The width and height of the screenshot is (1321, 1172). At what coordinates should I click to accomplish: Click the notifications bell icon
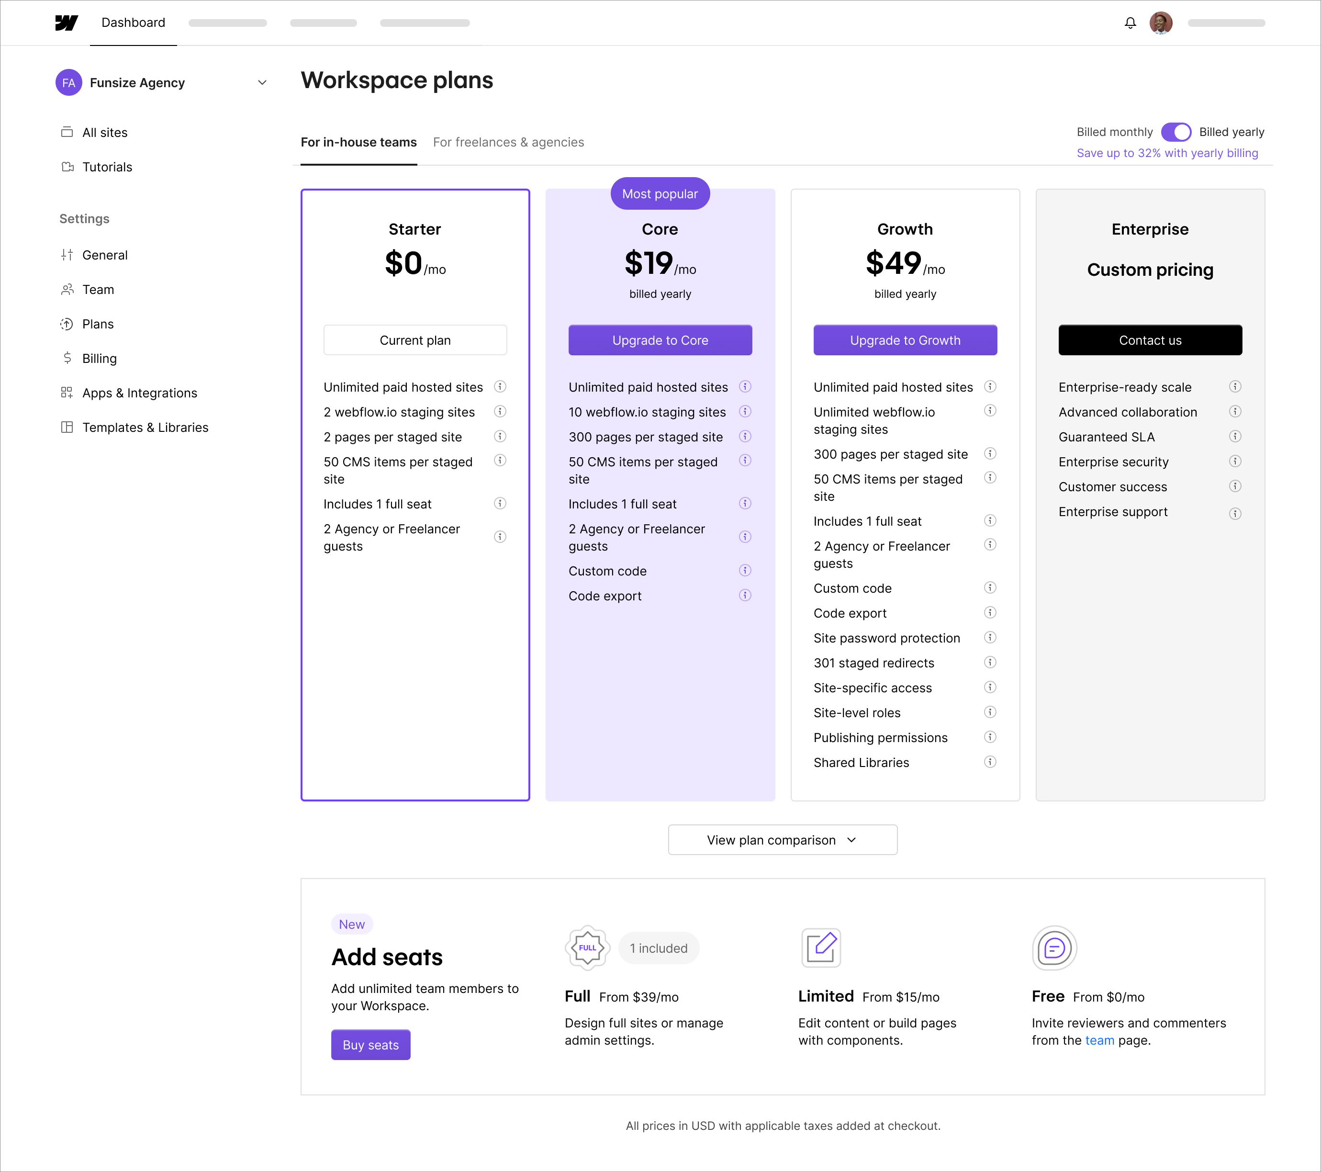point(1130,23)
